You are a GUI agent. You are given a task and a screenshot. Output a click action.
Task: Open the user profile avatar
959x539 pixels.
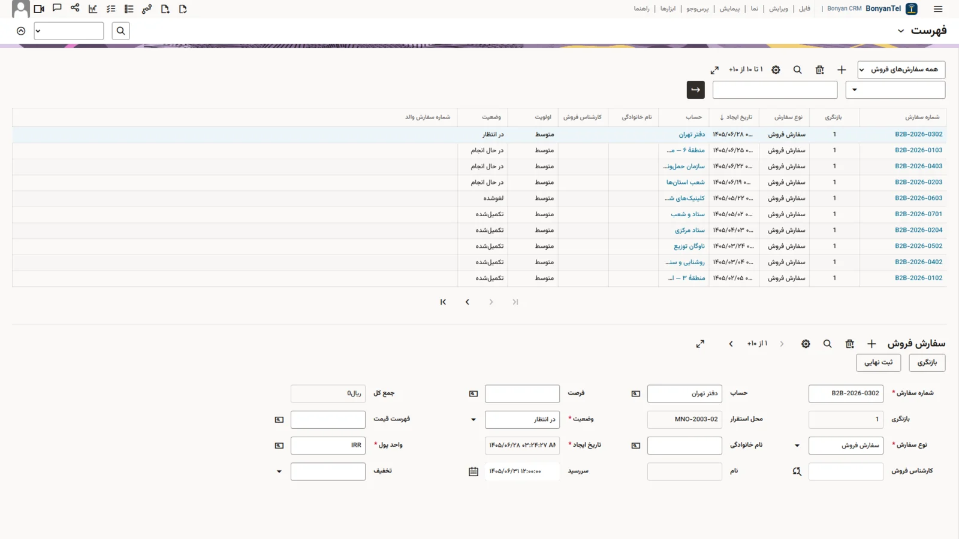click(21, 9)
